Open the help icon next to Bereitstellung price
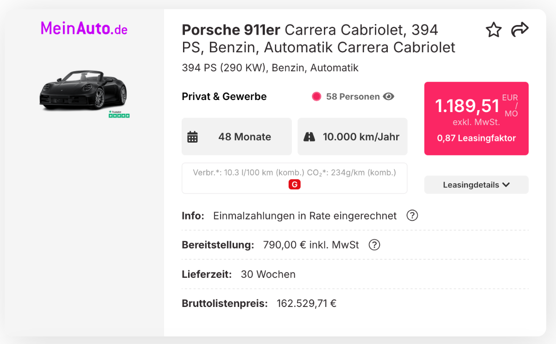This screenshot has width=556, height=344. coord(374,245)
